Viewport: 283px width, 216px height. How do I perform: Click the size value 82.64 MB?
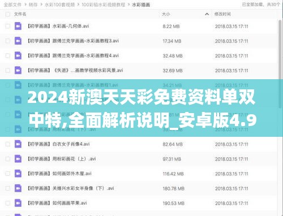(173, 144)
